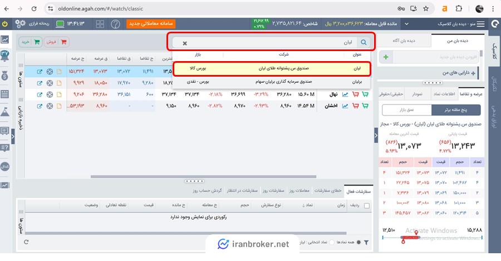Click the price range slider bar
The width and height of the screenshot is (501, 261).
tap(433, 238)
